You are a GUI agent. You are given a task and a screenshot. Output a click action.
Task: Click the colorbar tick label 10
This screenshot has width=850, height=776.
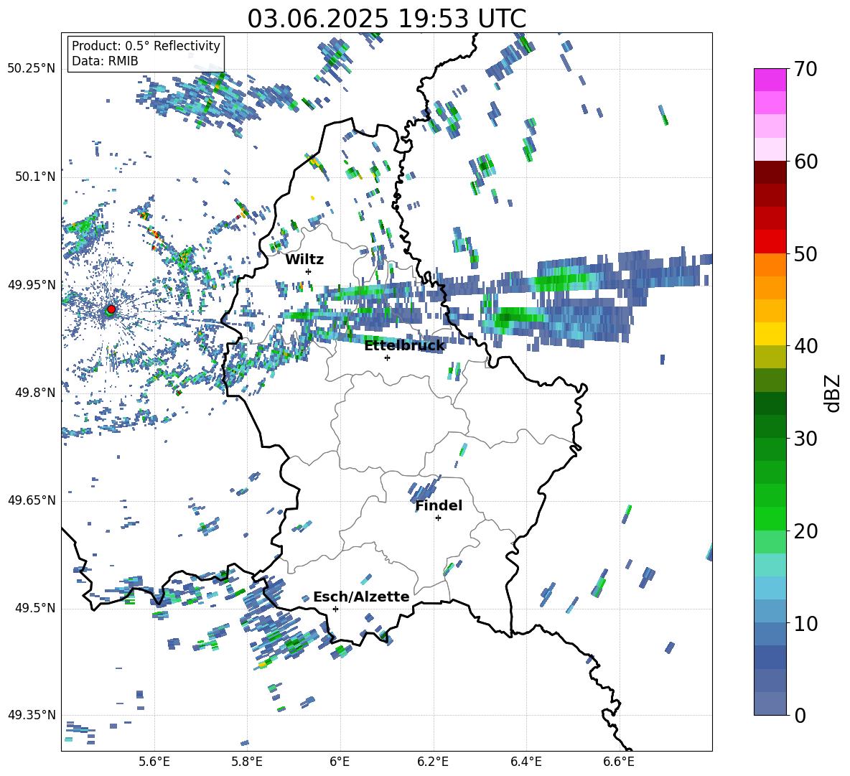click(805, 623)
